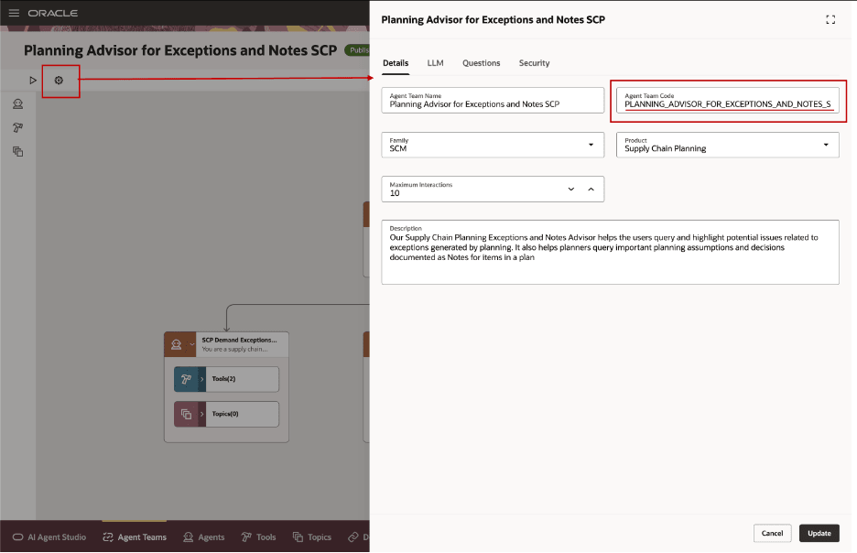Click the Description text area
Screen dimensions: 857x553
click(610, 253)
